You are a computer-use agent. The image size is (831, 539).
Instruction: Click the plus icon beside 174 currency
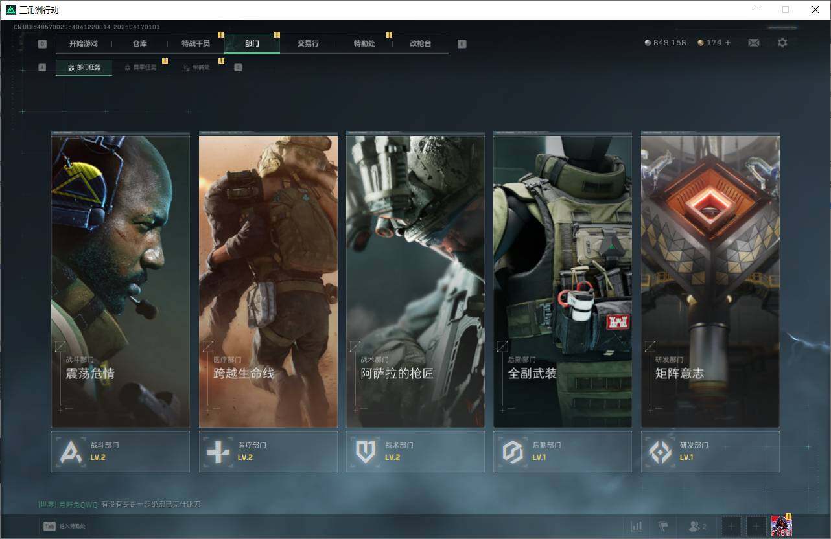point(727,43)
